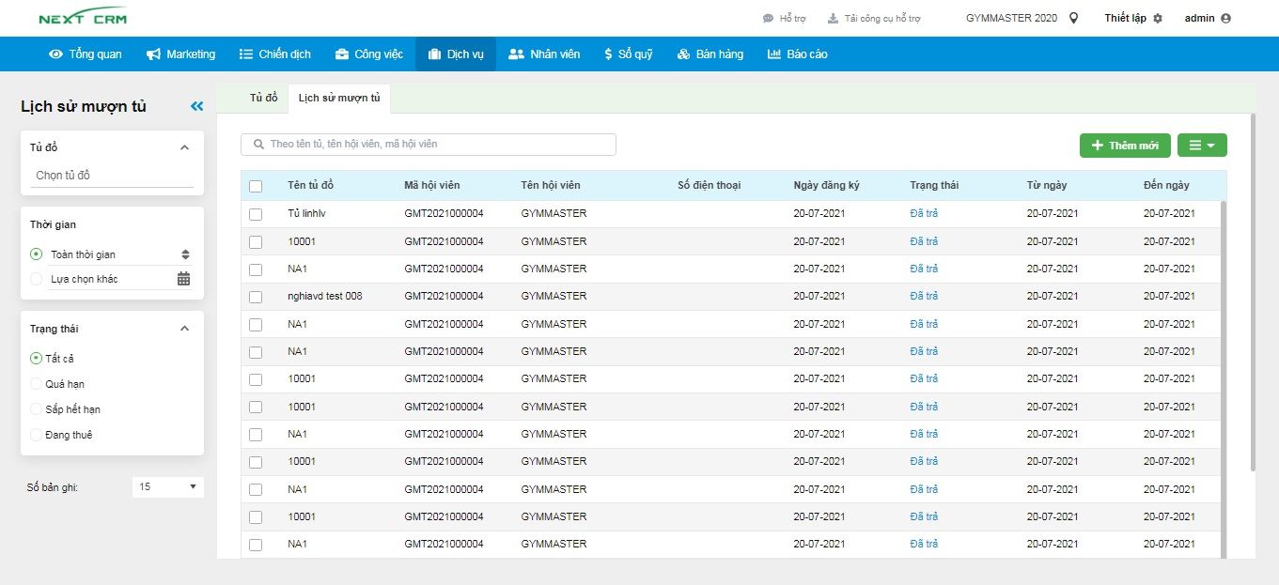Select the Quá hạn status radio button

point(37,384)
